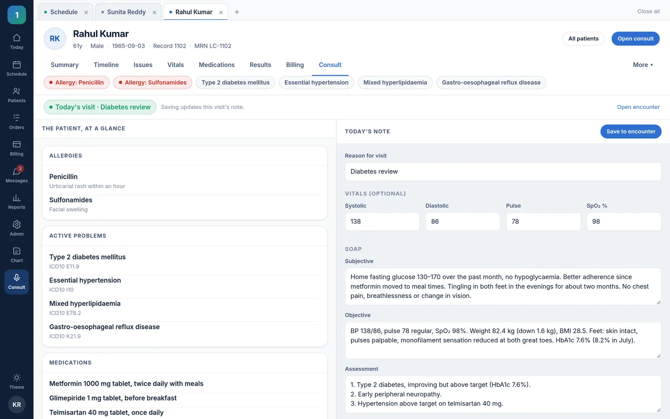This screenshot has height=419, width=670.
Task: Click the Subjective text area
Action: click(503, 287)
